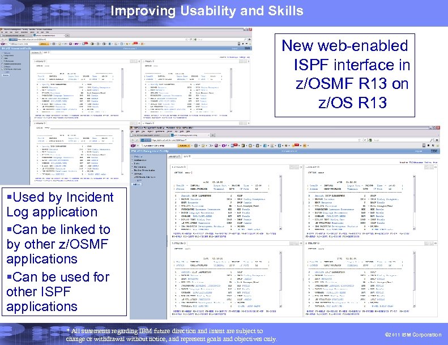Select first browser tab in front window
The width and height of the screenshot is (448, 345).
click(x=150, y=135)
